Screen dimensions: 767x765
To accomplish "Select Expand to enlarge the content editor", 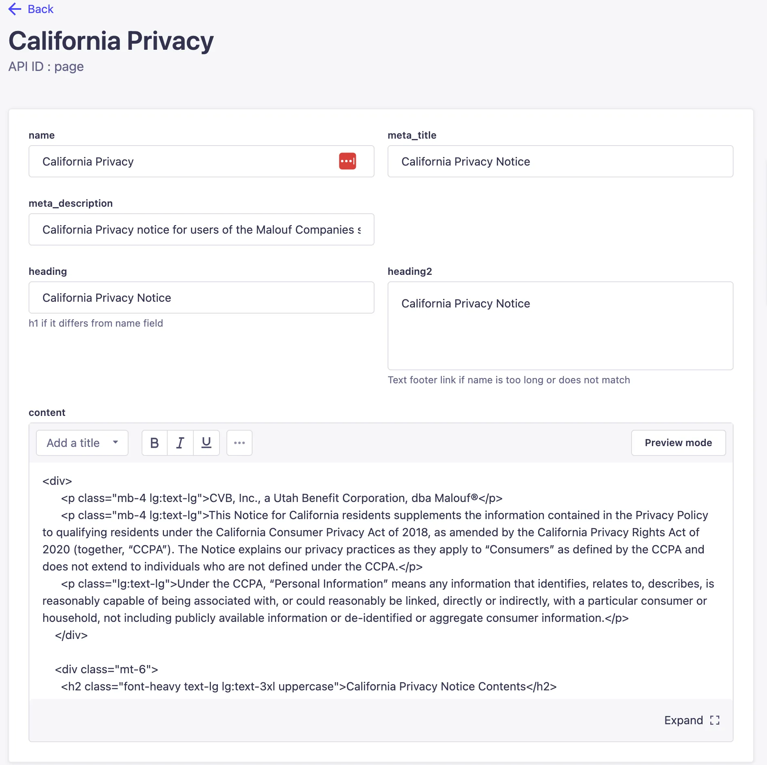I will point(683,720).
